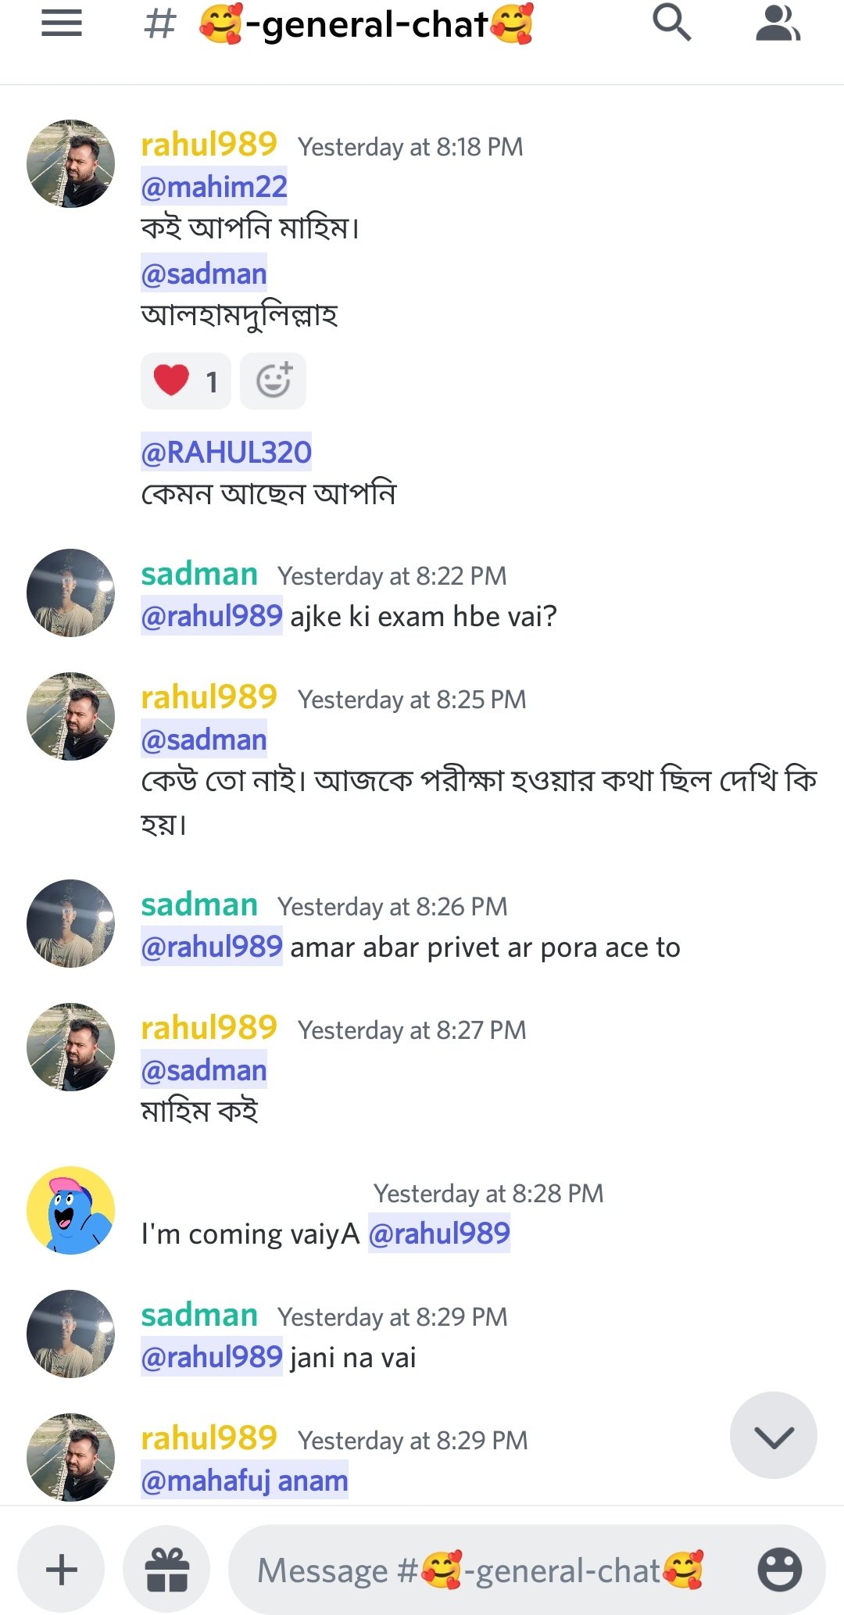The width and height of the screenshot is (844, 1615).
Task: Open rahul989's avatar at 8:25 PM
Action: [x=70, y=716]
